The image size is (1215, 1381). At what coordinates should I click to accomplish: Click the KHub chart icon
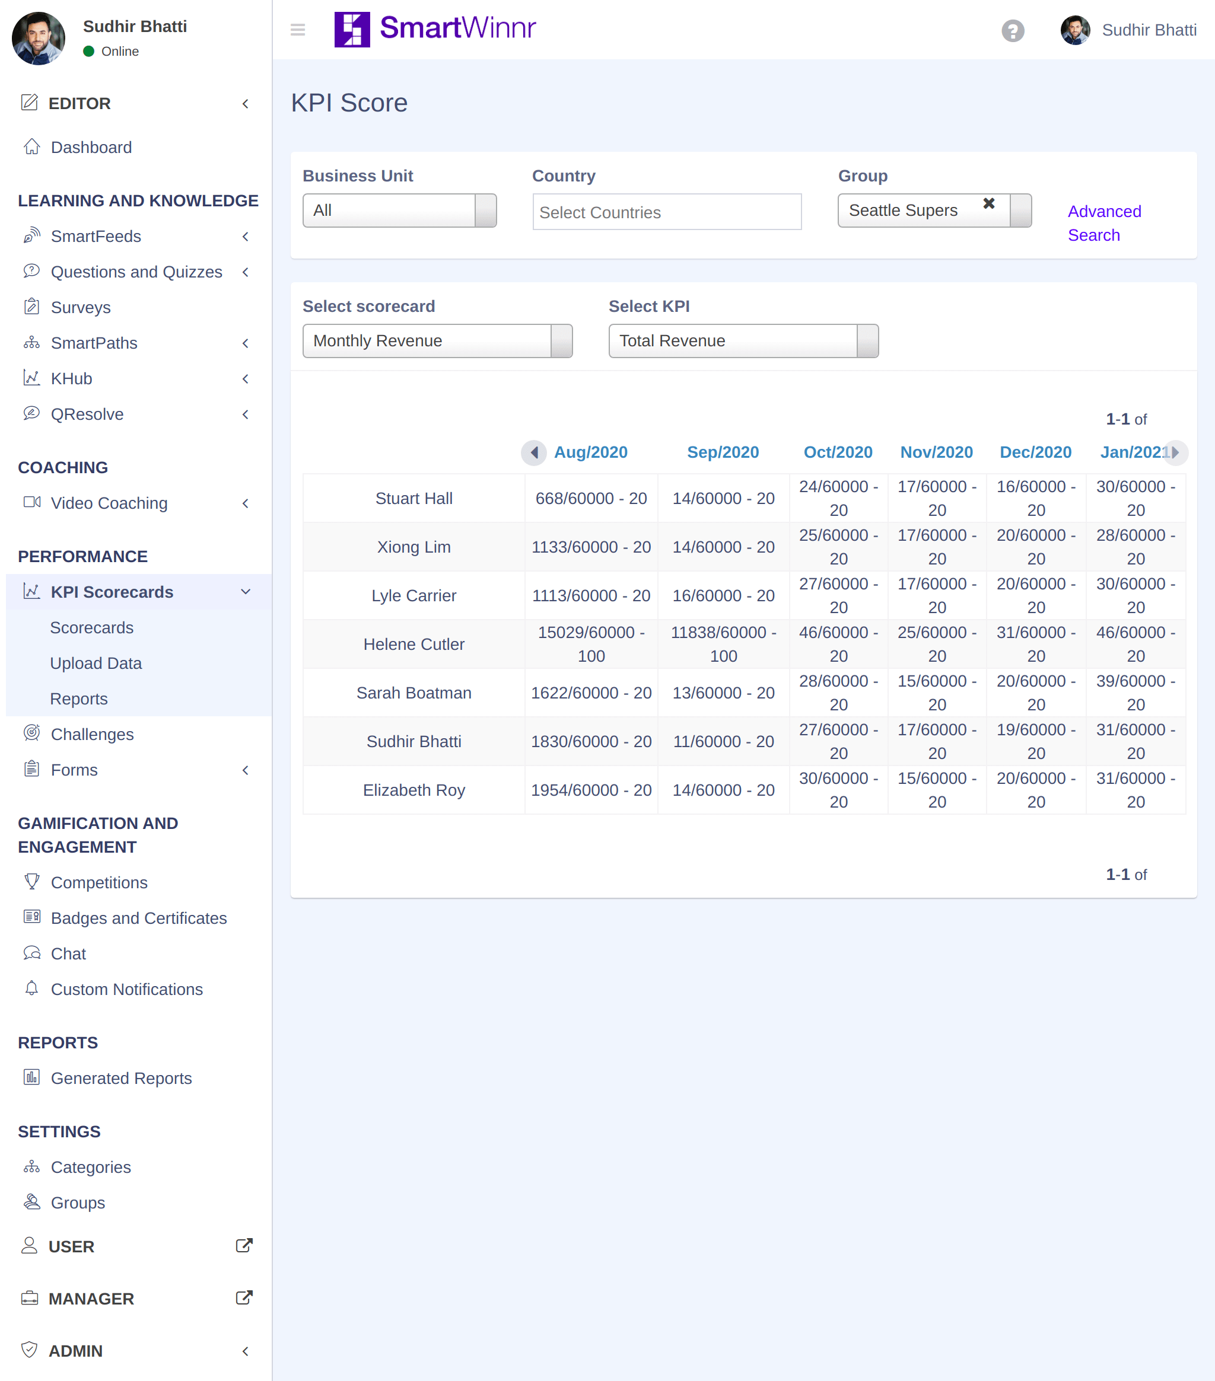(x=32, y=378)
